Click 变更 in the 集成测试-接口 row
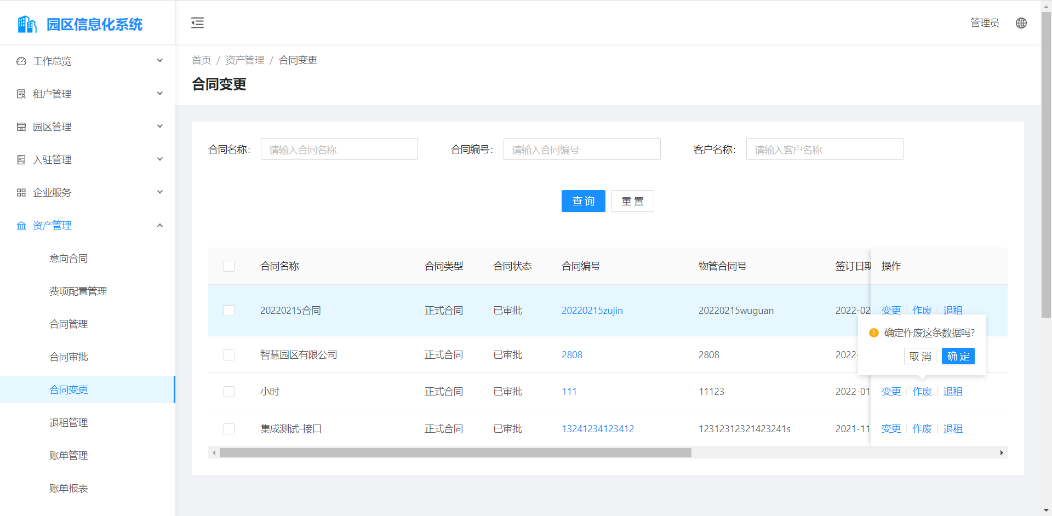Image resolution: width=1052 pixels, height=516 pixels. (x=891, y=429)
